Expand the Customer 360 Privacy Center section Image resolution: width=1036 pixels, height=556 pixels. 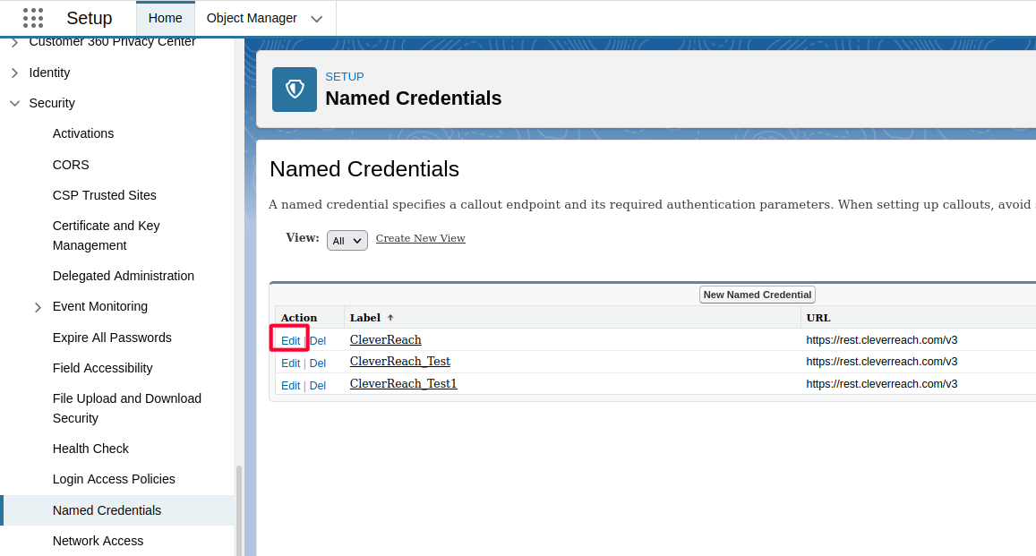[x=14, y=42]
